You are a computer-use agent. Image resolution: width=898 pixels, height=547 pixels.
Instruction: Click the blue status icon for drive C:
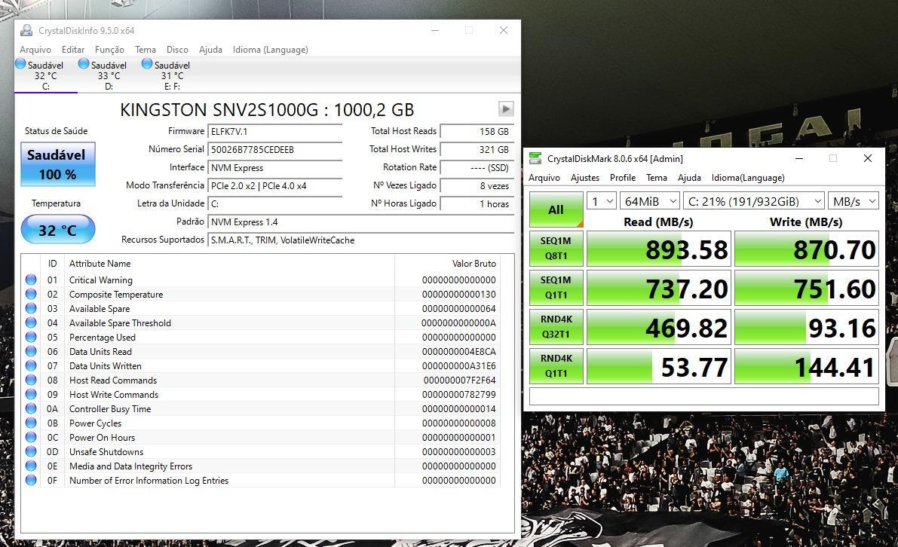(20, 64)
